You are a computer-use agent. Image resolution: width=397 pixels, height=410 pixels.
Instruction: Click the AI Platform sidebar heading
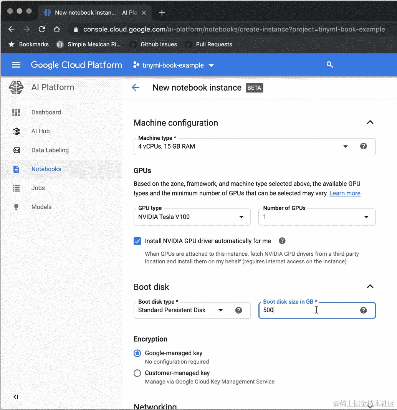pyautogui.click(x=53, y=87)
